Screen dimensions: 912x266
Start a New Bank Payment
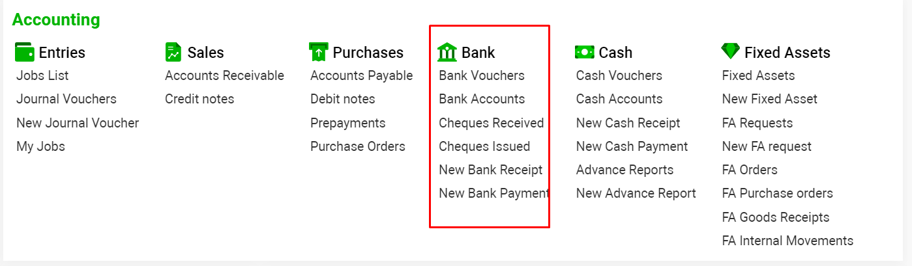[x=493, y=193]
